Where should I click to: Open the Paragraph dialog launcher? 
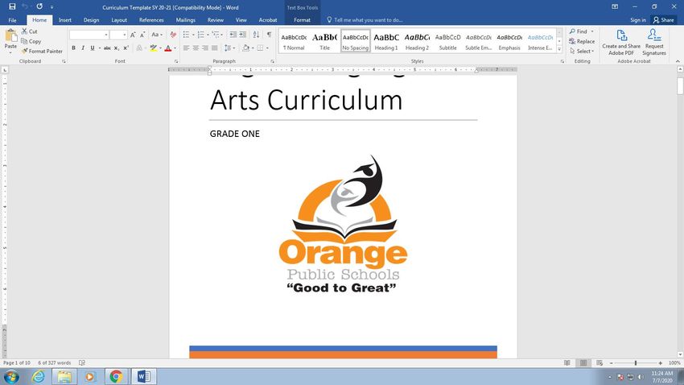[273, 61]
